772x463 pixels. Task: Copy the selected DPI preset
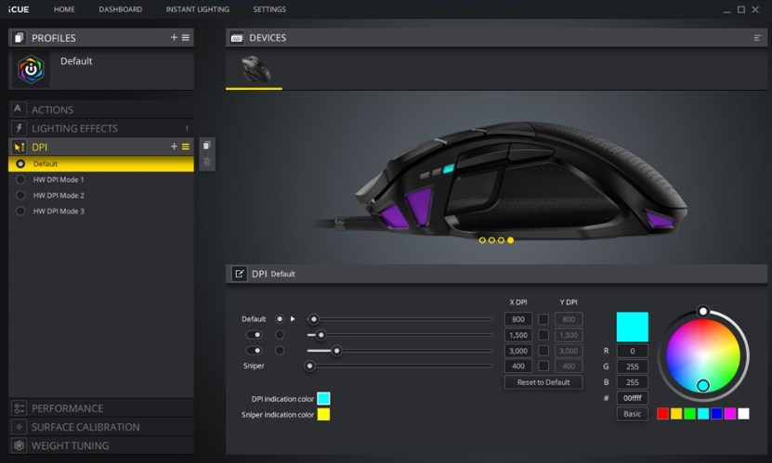[207, 146]
